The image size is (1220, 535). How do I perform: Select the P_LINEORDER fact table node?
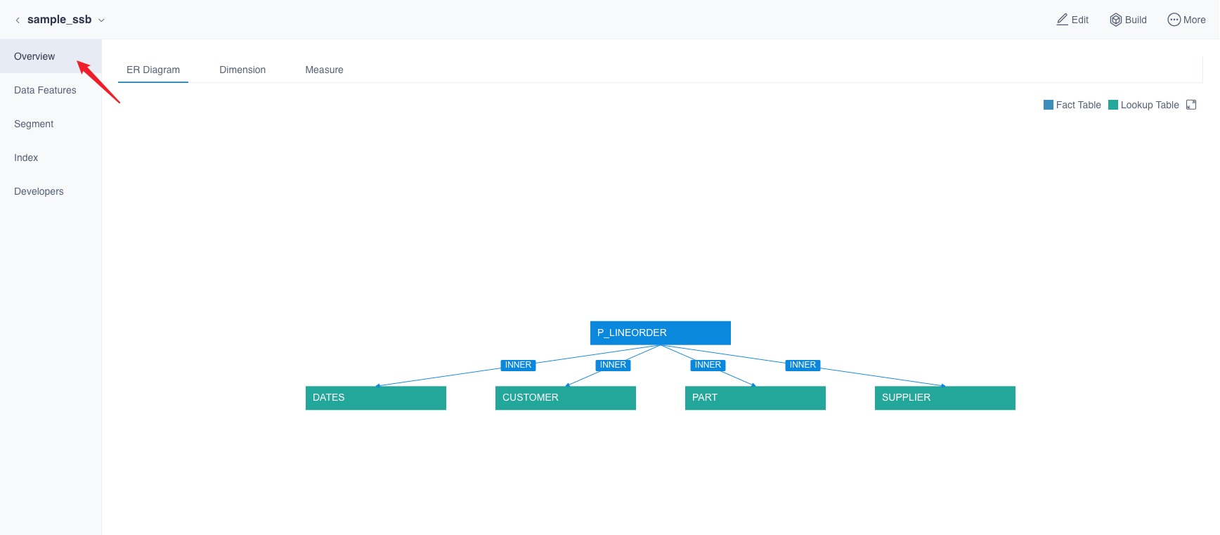coord(660,333)
